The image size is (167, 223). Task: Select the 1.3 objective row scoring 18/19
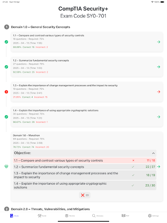[x=85, y=175]
